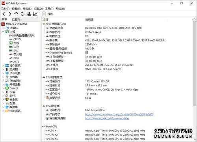This screenshot has height=142, width=197.
Task: Select the 公司名称 Intel Corporation row
Action: pyautogui.click(x=117, y=110)
